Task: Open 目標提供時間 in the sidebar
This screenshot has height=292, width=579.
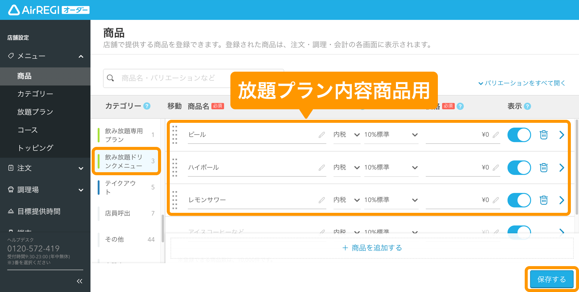Action: pyautogui.click(x=45, y=211)
